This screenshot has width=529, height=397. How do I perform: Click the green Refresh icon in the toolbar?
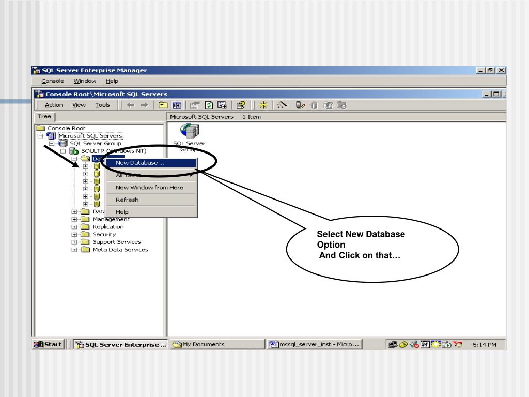click(209, 105)
